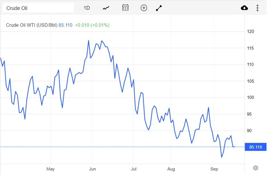Open the 1D interval selector

tap(87, 8)
